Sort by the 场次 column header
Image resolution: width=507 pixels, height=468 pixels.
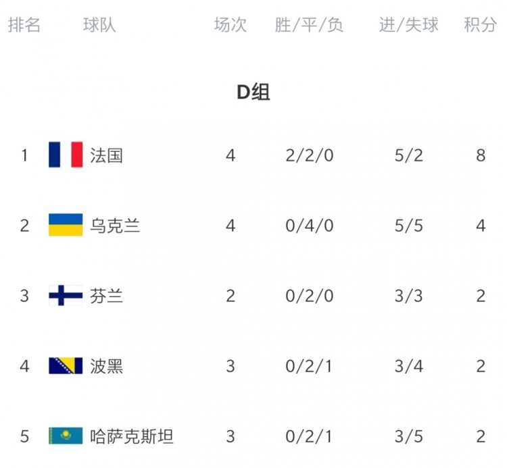(231, 25)
